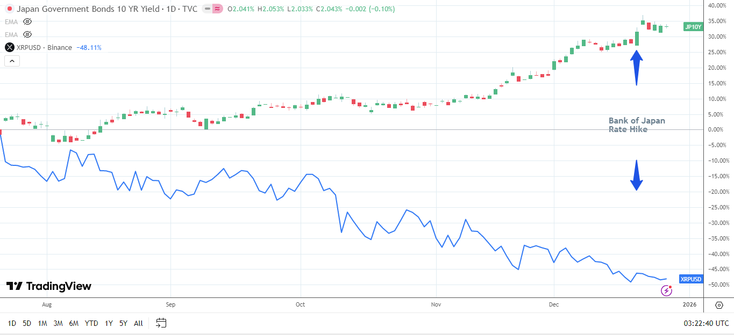Click the JP10Y price scale label
Viewport: 734px width, 335px height.
point(693,26)
